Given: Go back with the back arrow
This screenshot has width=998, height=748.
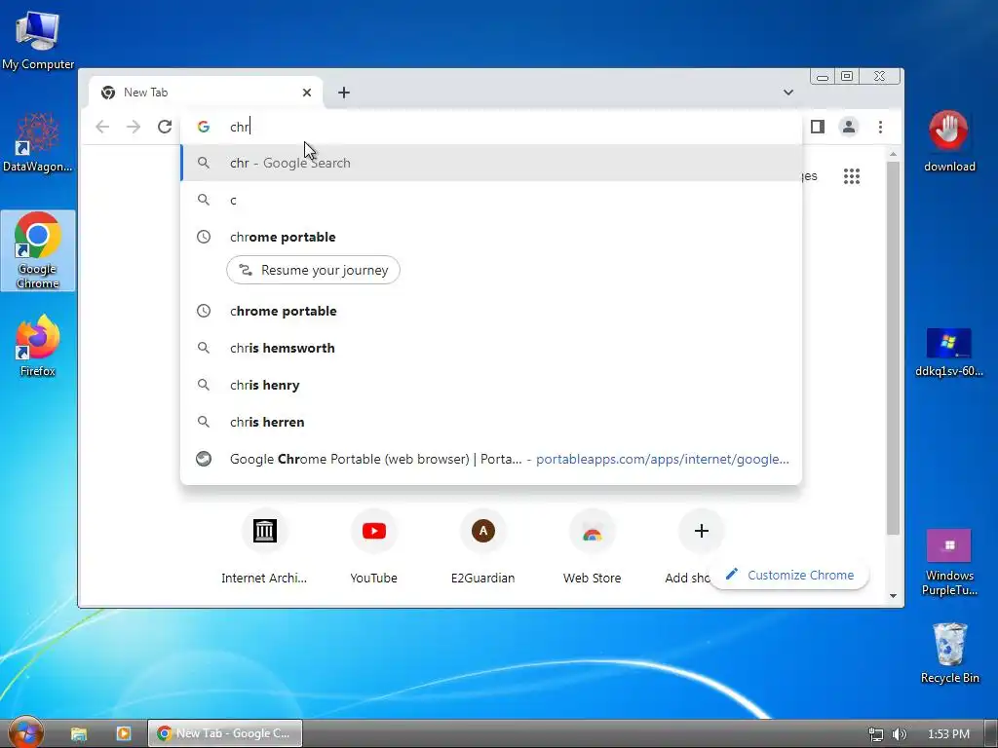Looking at the screenshot, I should point(102,127).
